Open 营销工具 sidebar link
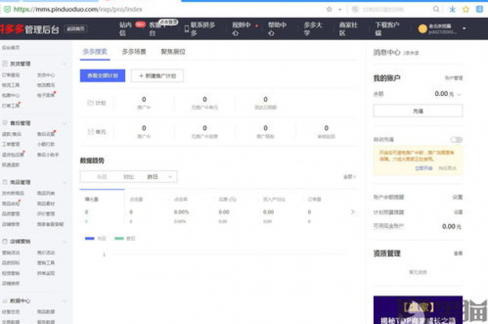This screenshot has width=488, height=324. point(46,262)
